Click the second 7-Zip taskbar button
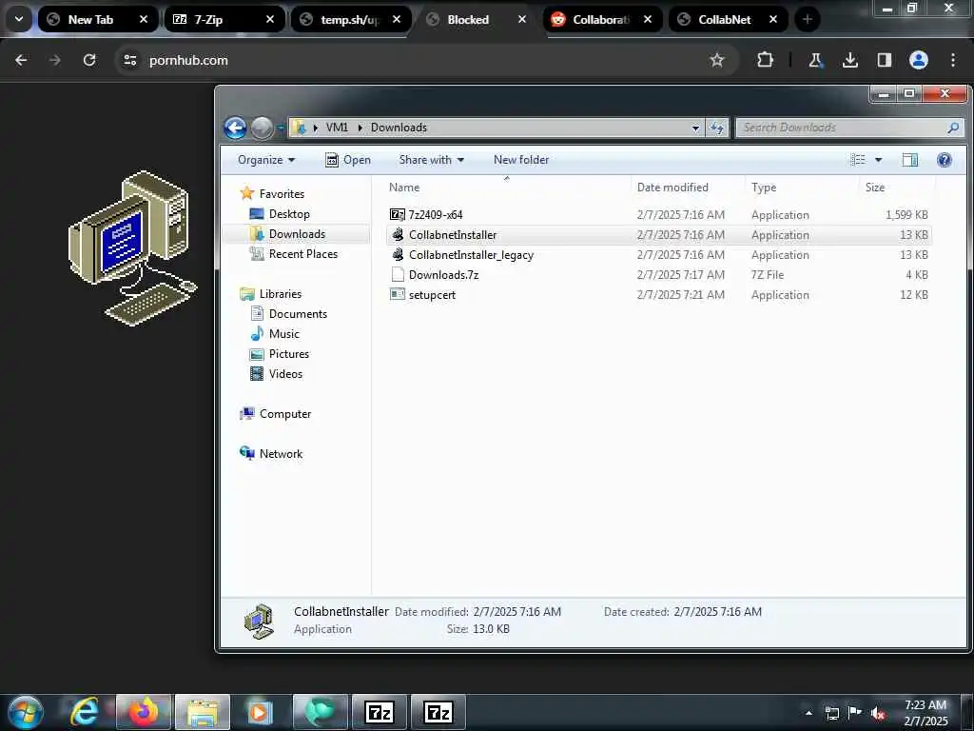The image size is (974, 731). [x=438, y=712]
